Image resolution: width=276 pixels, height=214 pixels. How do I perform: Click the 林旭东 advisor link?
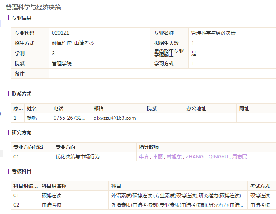pos(174,157)
